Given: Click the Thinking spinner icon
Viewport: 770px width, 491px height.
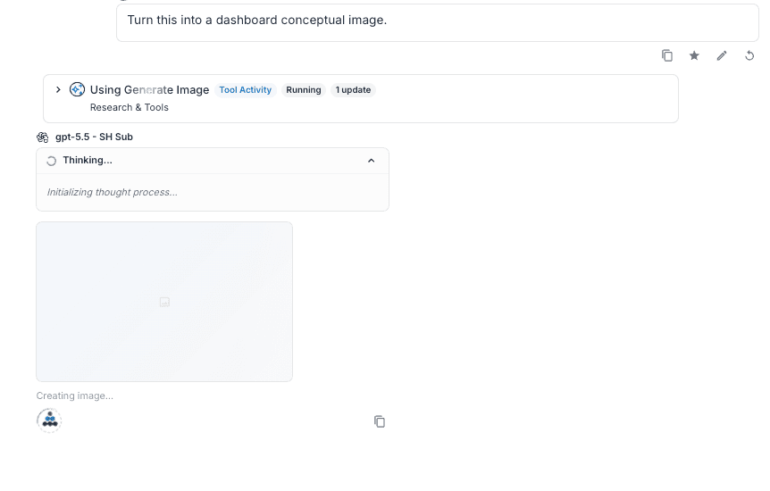Looking at the screenshot, I should pos(52,161).
